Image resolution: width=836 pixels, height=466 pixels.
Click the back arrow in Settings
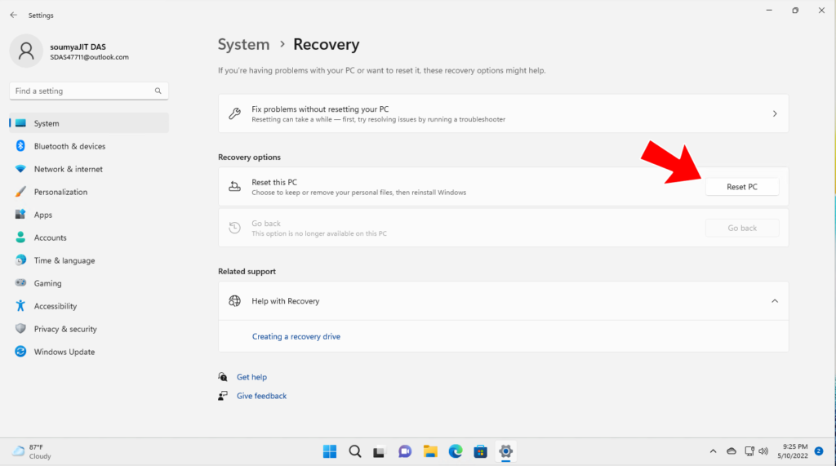13,15
